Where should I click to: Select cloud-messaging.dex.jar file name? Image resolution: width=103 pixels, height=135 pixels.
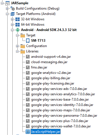coord(49,62)
